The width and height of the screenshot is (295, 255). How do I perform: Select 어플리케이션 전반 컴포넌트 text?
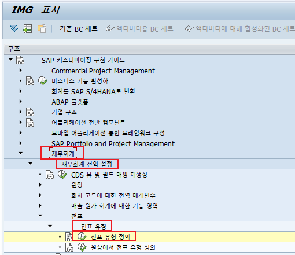coord(89,123)
